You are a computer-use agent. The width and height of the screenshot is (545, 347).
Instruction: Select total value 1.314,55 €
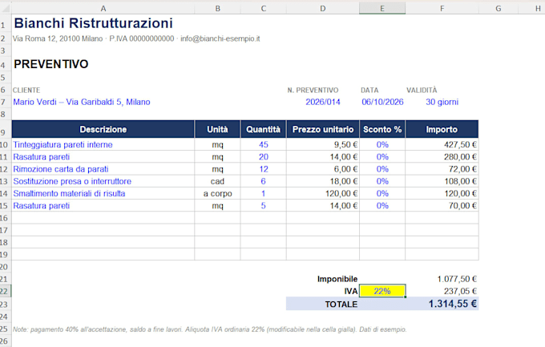(442, 304)
